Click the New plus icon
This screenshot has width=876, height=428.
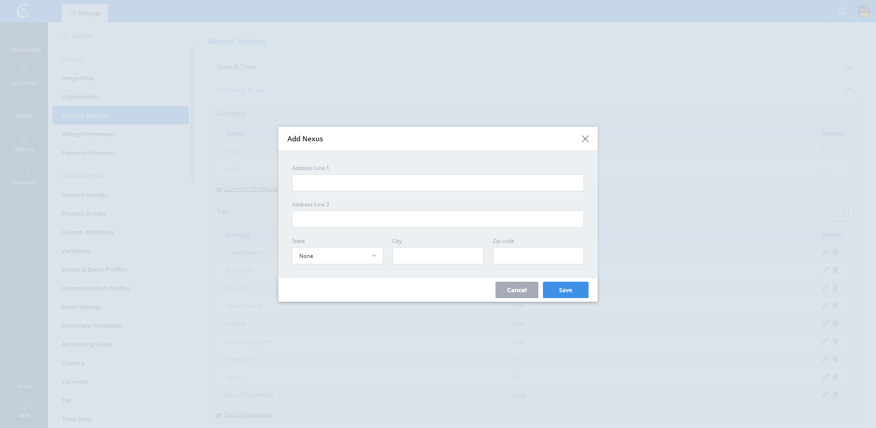tap(24, 404)
